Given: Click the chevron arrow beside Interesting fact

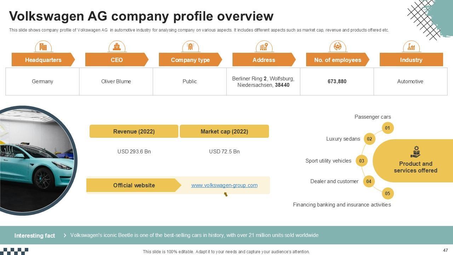Looking at the screenshot, I should (65, 235).
